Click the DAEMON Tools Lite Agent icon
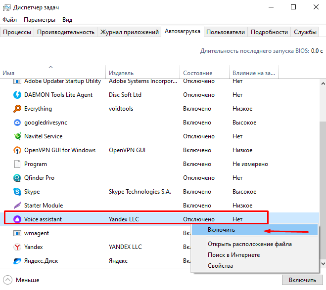 (x=17, y=95)
